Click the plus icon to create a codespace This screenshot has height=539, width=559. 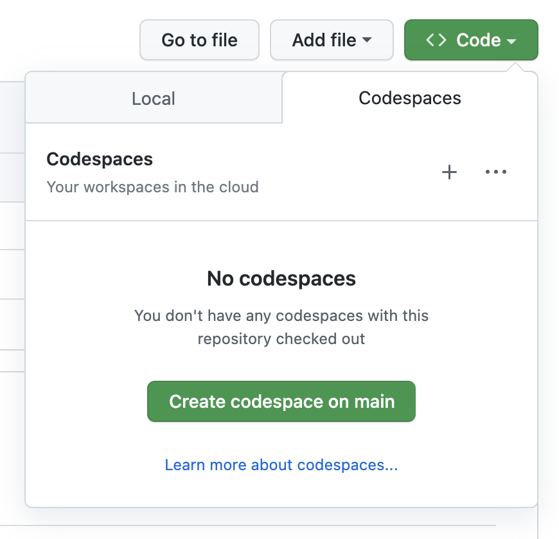449,172
